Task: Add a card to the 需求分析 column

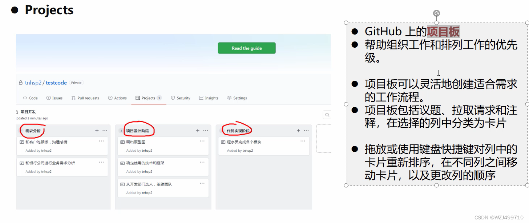Action: pos(97,131)
